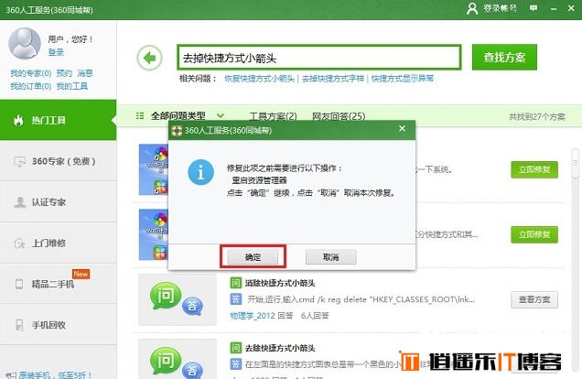Click the megaphone icon at sidebar bottom

click(x=10, y=375)
